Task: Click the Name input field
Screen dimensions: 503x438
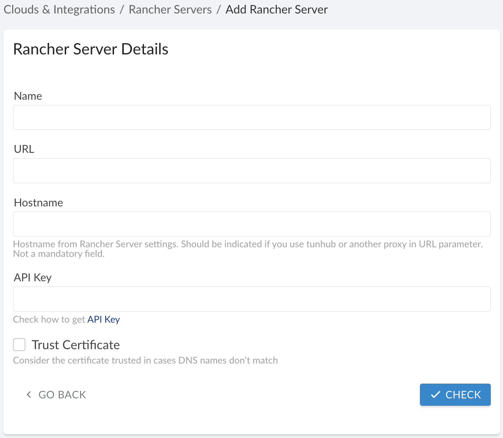Action: 251,117
